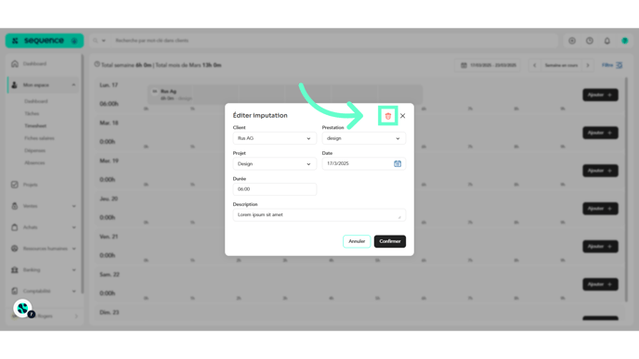The image size is (639, 359).
Task: Close the Éditer imputation dialog
Action: pyautogui.click(x=403, y=116)
